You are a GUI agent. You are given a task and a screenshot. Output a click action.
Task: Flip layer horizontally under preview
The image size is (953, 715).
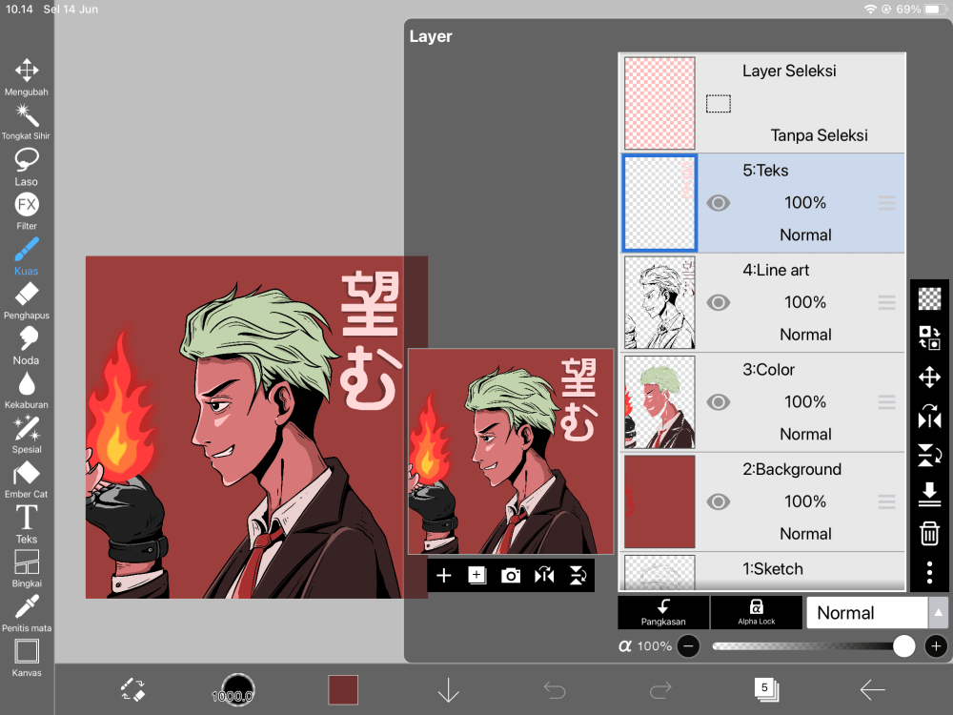pyautogui.click(x=544, y=575)
